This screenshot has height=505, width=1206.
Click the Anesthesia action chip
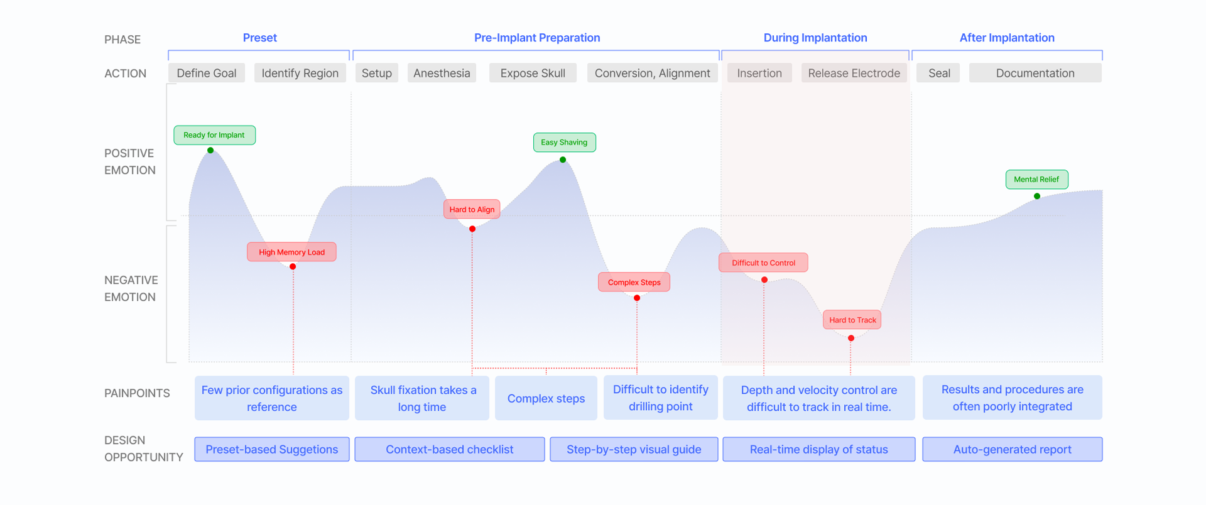[x=442, y=73]
